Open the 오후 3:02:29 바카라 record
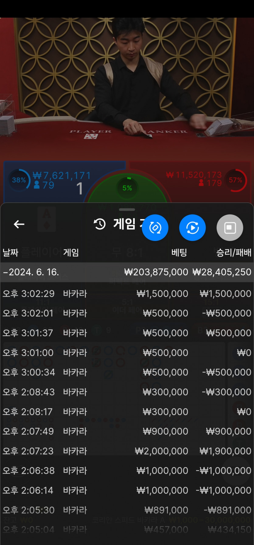 click(127, 294)
